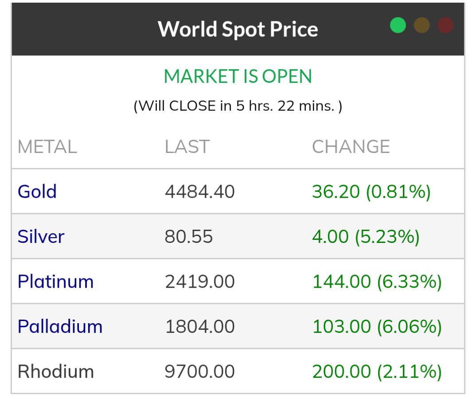The height and width of the screenshot is (399, 476).
Task: Click the market close countdown text
Action: [x=238, y=106]
